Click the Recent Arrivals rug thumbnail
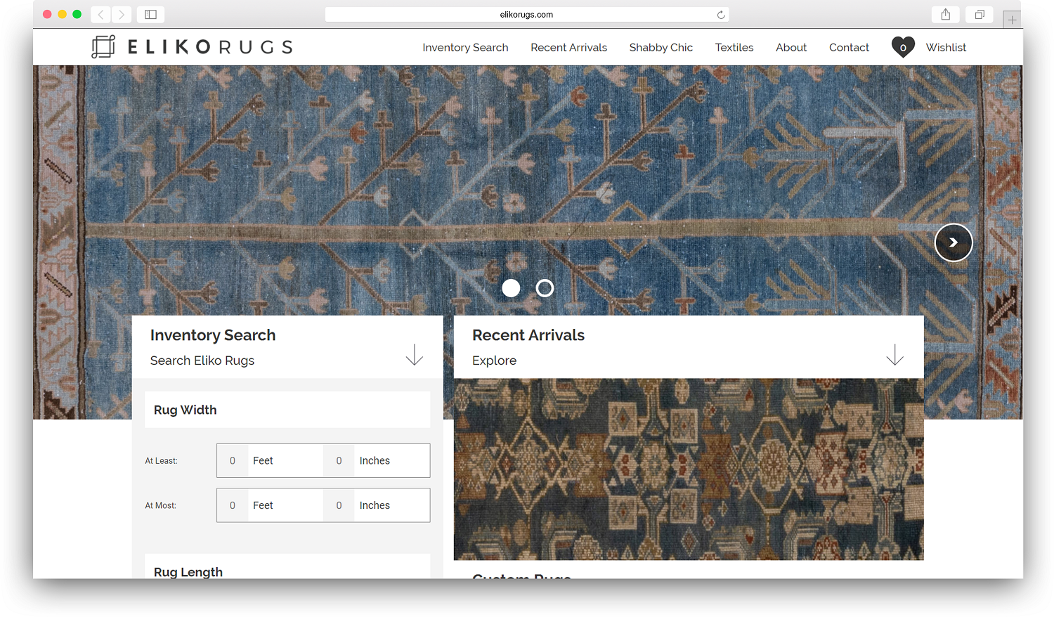This screenshot has height=617, width=1054. pos(688,469)
